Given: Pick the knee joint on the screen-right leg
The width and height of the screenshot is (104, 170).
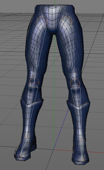Looking at the screenshot, I should [75, 84].
